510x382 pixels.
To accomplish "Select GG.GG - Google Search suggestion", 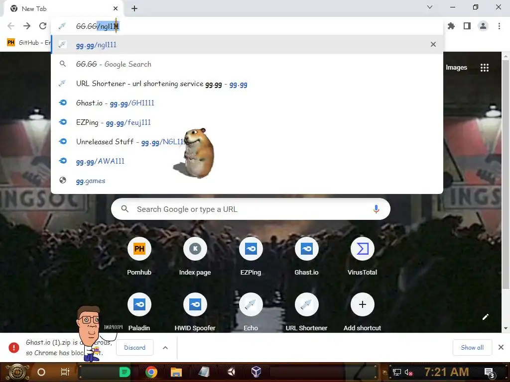I will [247, 64].
